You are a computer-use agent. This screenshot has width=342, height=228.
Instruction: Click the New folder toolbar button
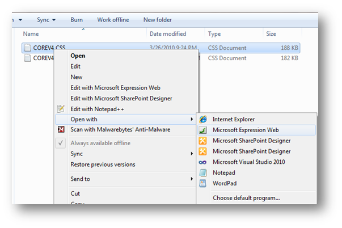(158, 20)
